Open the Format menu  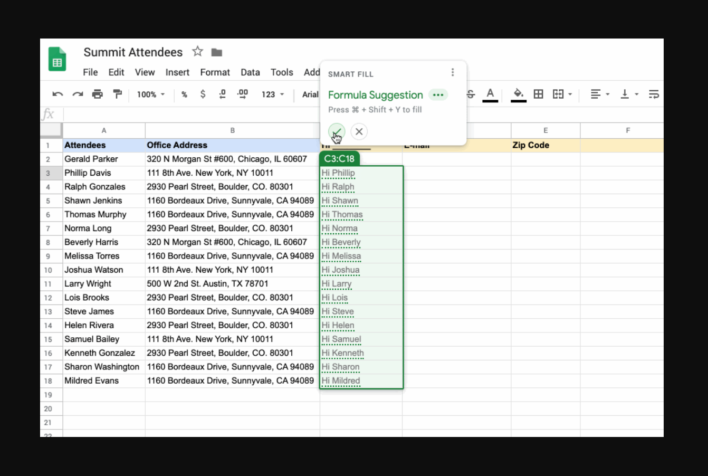pyautogui.click(x=215, y=72)
